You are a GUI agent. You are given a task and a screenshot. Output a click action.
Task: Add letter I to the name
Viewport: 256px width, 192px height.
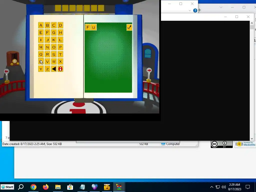tap(41, 40)
